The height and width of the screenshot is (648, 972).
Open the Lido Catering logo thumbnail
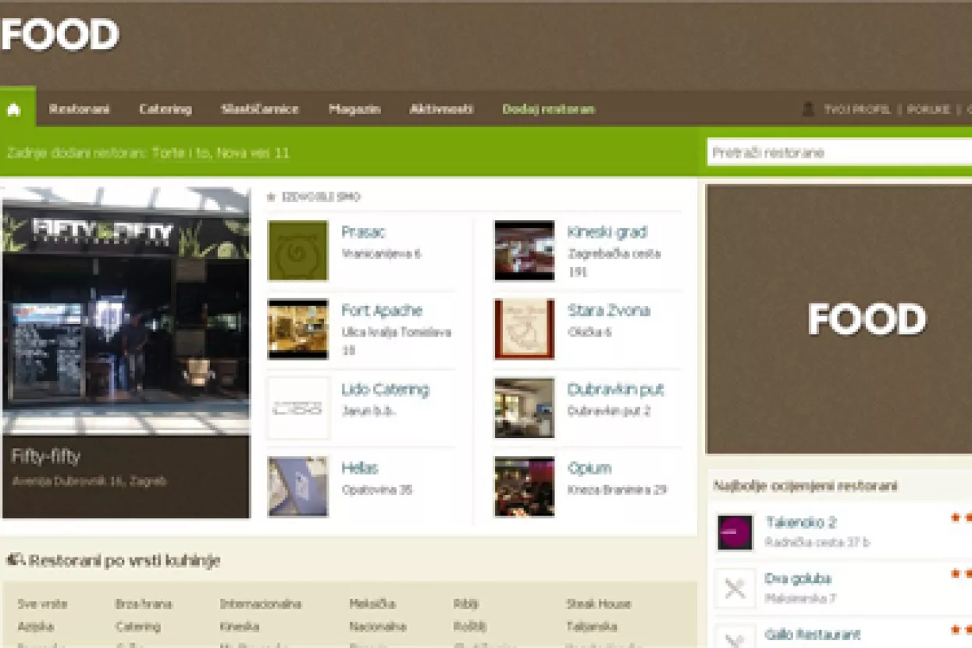(x=298, y=408)
